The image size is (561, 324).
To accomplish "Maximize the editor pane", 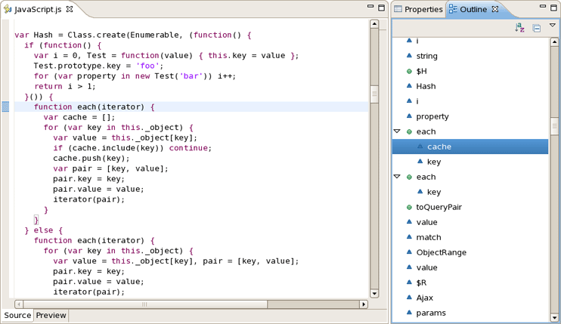I will (x=381, y=8).
